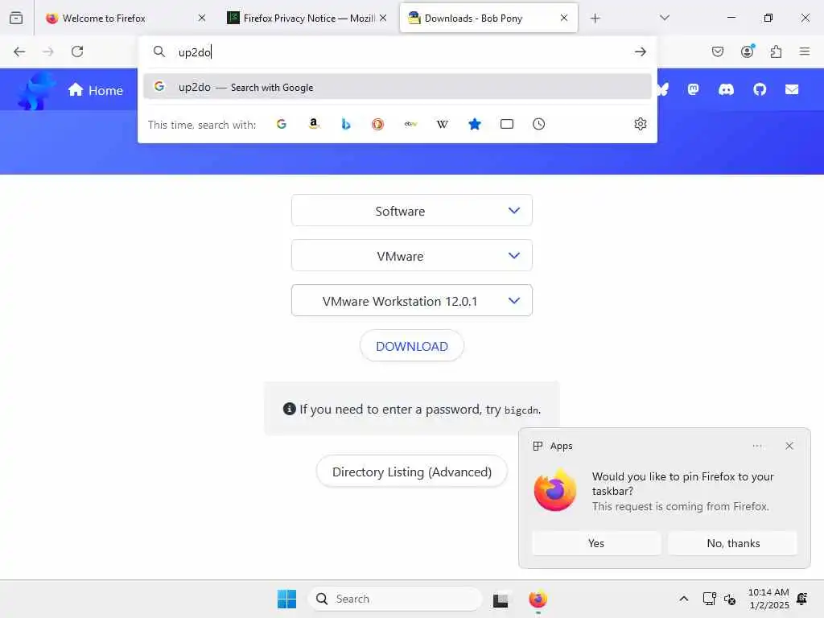Click the go arrow in address bar
Image resolution: width=824 pixels, height=618 pixels.
[x=640, y=51]
